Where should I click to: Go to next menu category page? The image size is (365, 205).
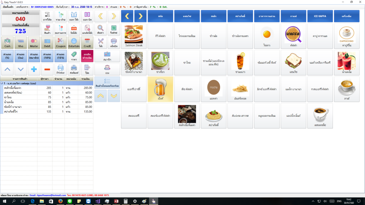tap(140, 16)
